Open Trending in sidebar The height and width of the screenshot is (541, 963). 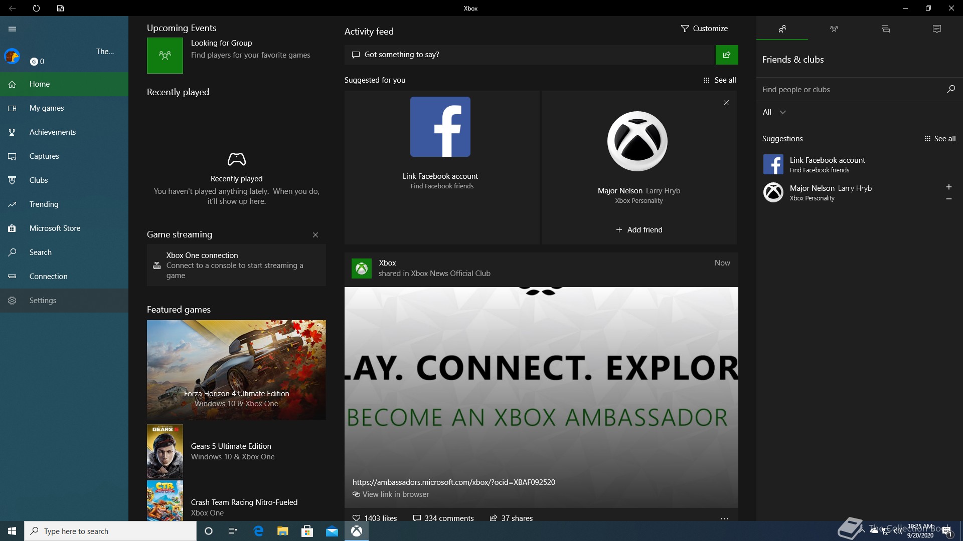tap(64, 204)
